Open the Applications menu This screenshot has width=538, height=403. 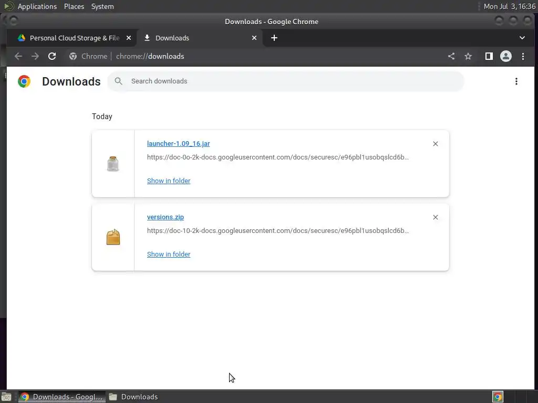click(x=37, y=6)
